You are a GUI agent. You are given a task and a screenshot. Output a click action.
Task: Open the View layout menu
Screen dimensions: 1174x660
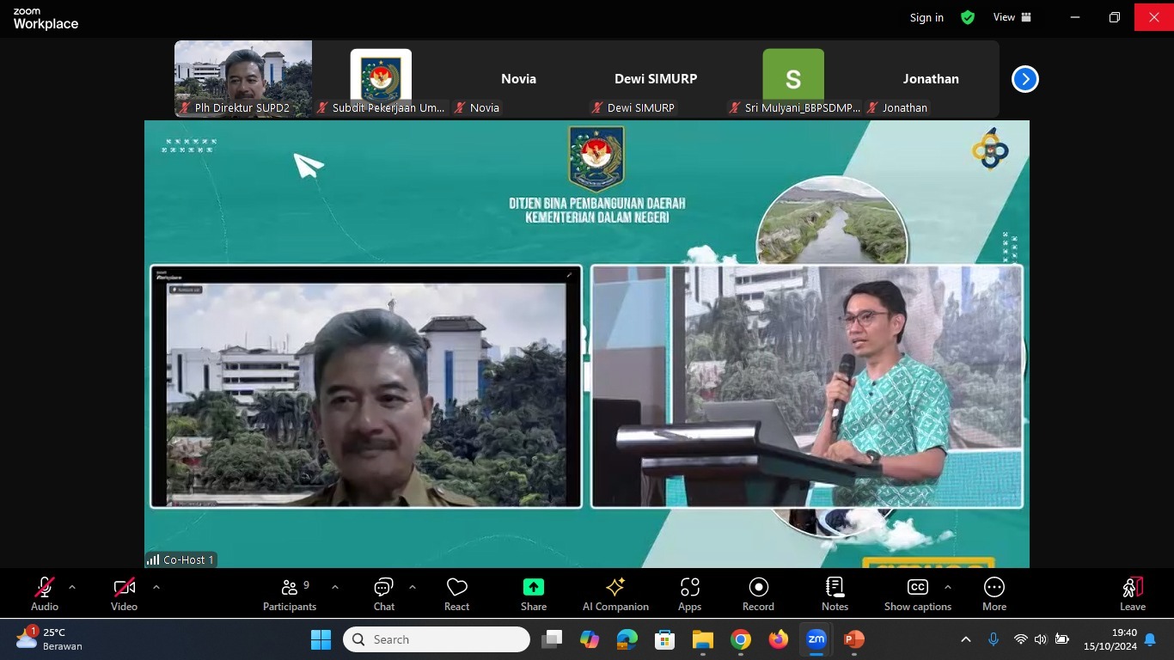1012,17
